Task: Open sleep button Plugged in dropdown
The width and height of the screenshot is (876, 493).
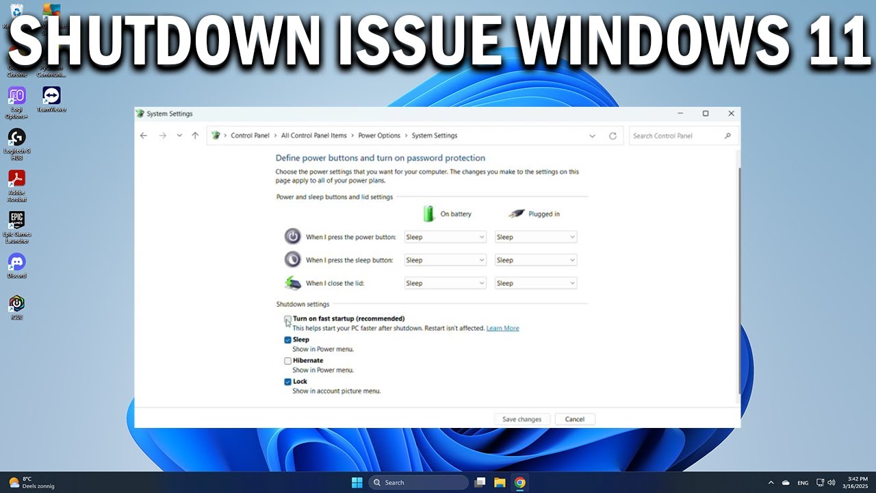Action: point(536,260)
